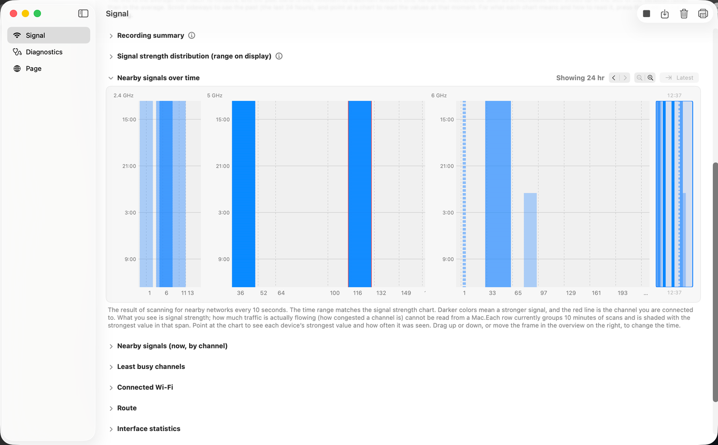Click the channel 36 band in the 5 GHz chart

[x=244, y=194]
